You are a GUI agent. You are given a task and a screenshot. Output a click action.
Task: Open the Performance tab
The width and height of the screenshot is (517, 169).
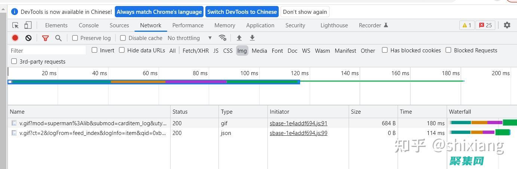pyautogui.click(x=188, y=25)
